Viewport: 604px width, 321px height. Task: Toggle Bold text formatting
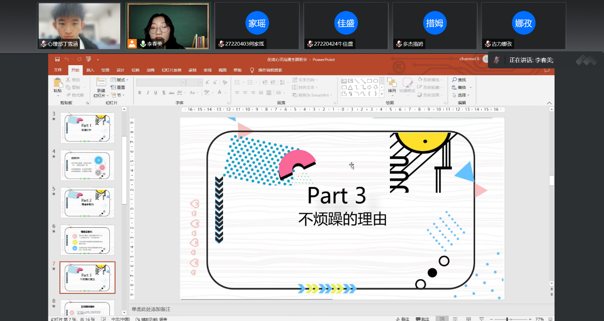pyautogui.click(x=140, y=93)
